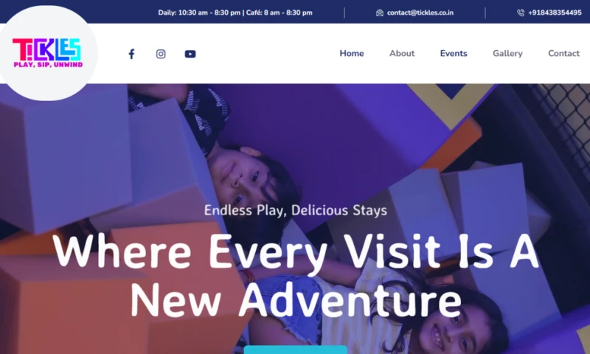Viewport: 590px width, 354px height.
Task: Click the 'Where Every Visit Is A New Adventure' heading
Action: coord(296,276)
